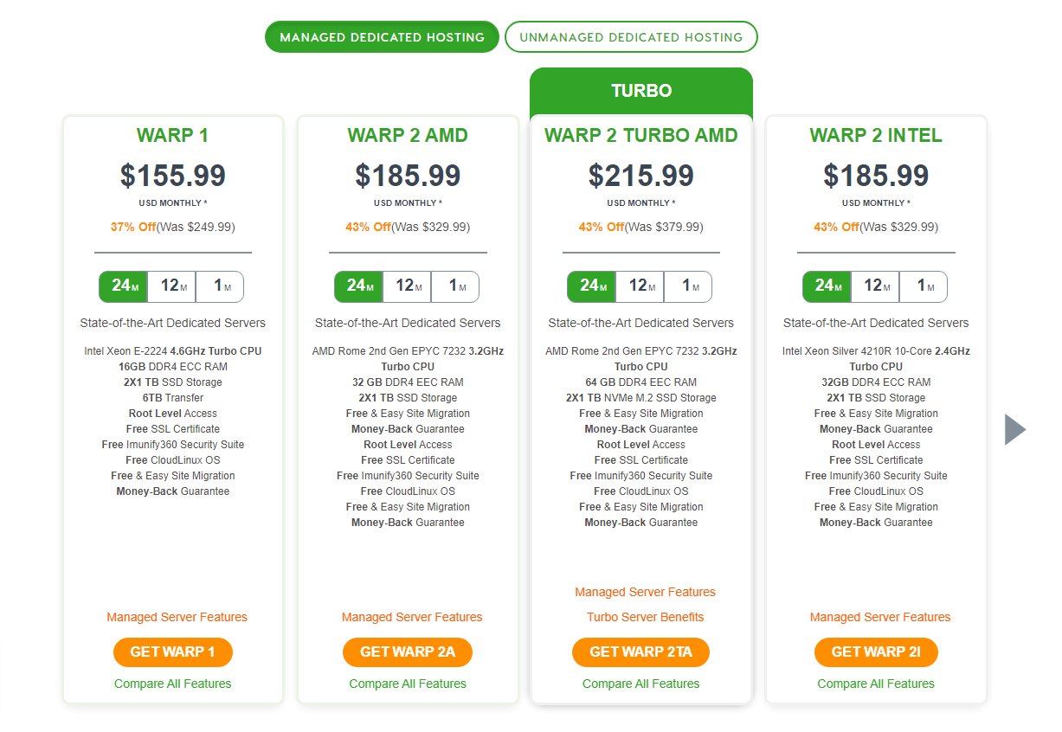
Task: Select 12M billing term on Warp 1 plan
Action: point(171,286)
